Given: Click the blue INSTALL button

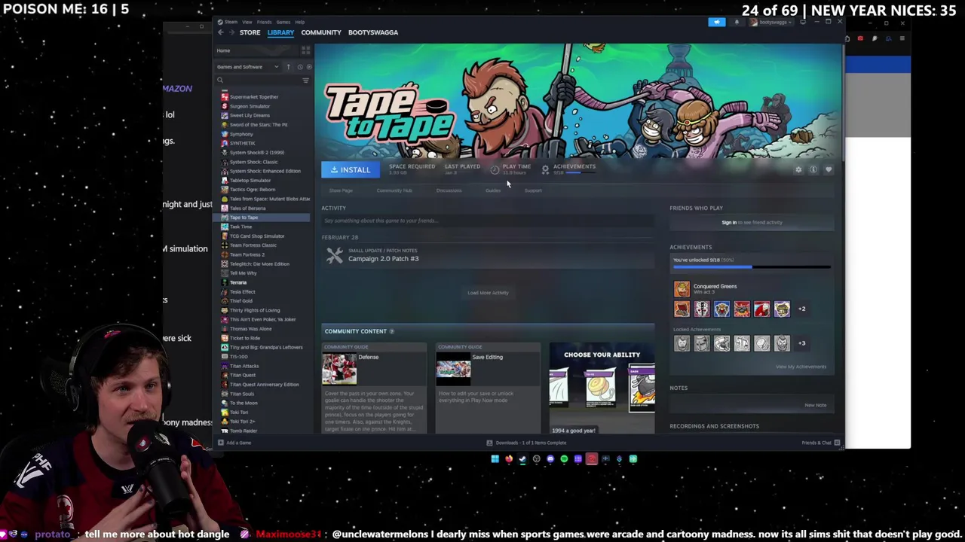Looking at the screenshot, I should tap(351, 169).
